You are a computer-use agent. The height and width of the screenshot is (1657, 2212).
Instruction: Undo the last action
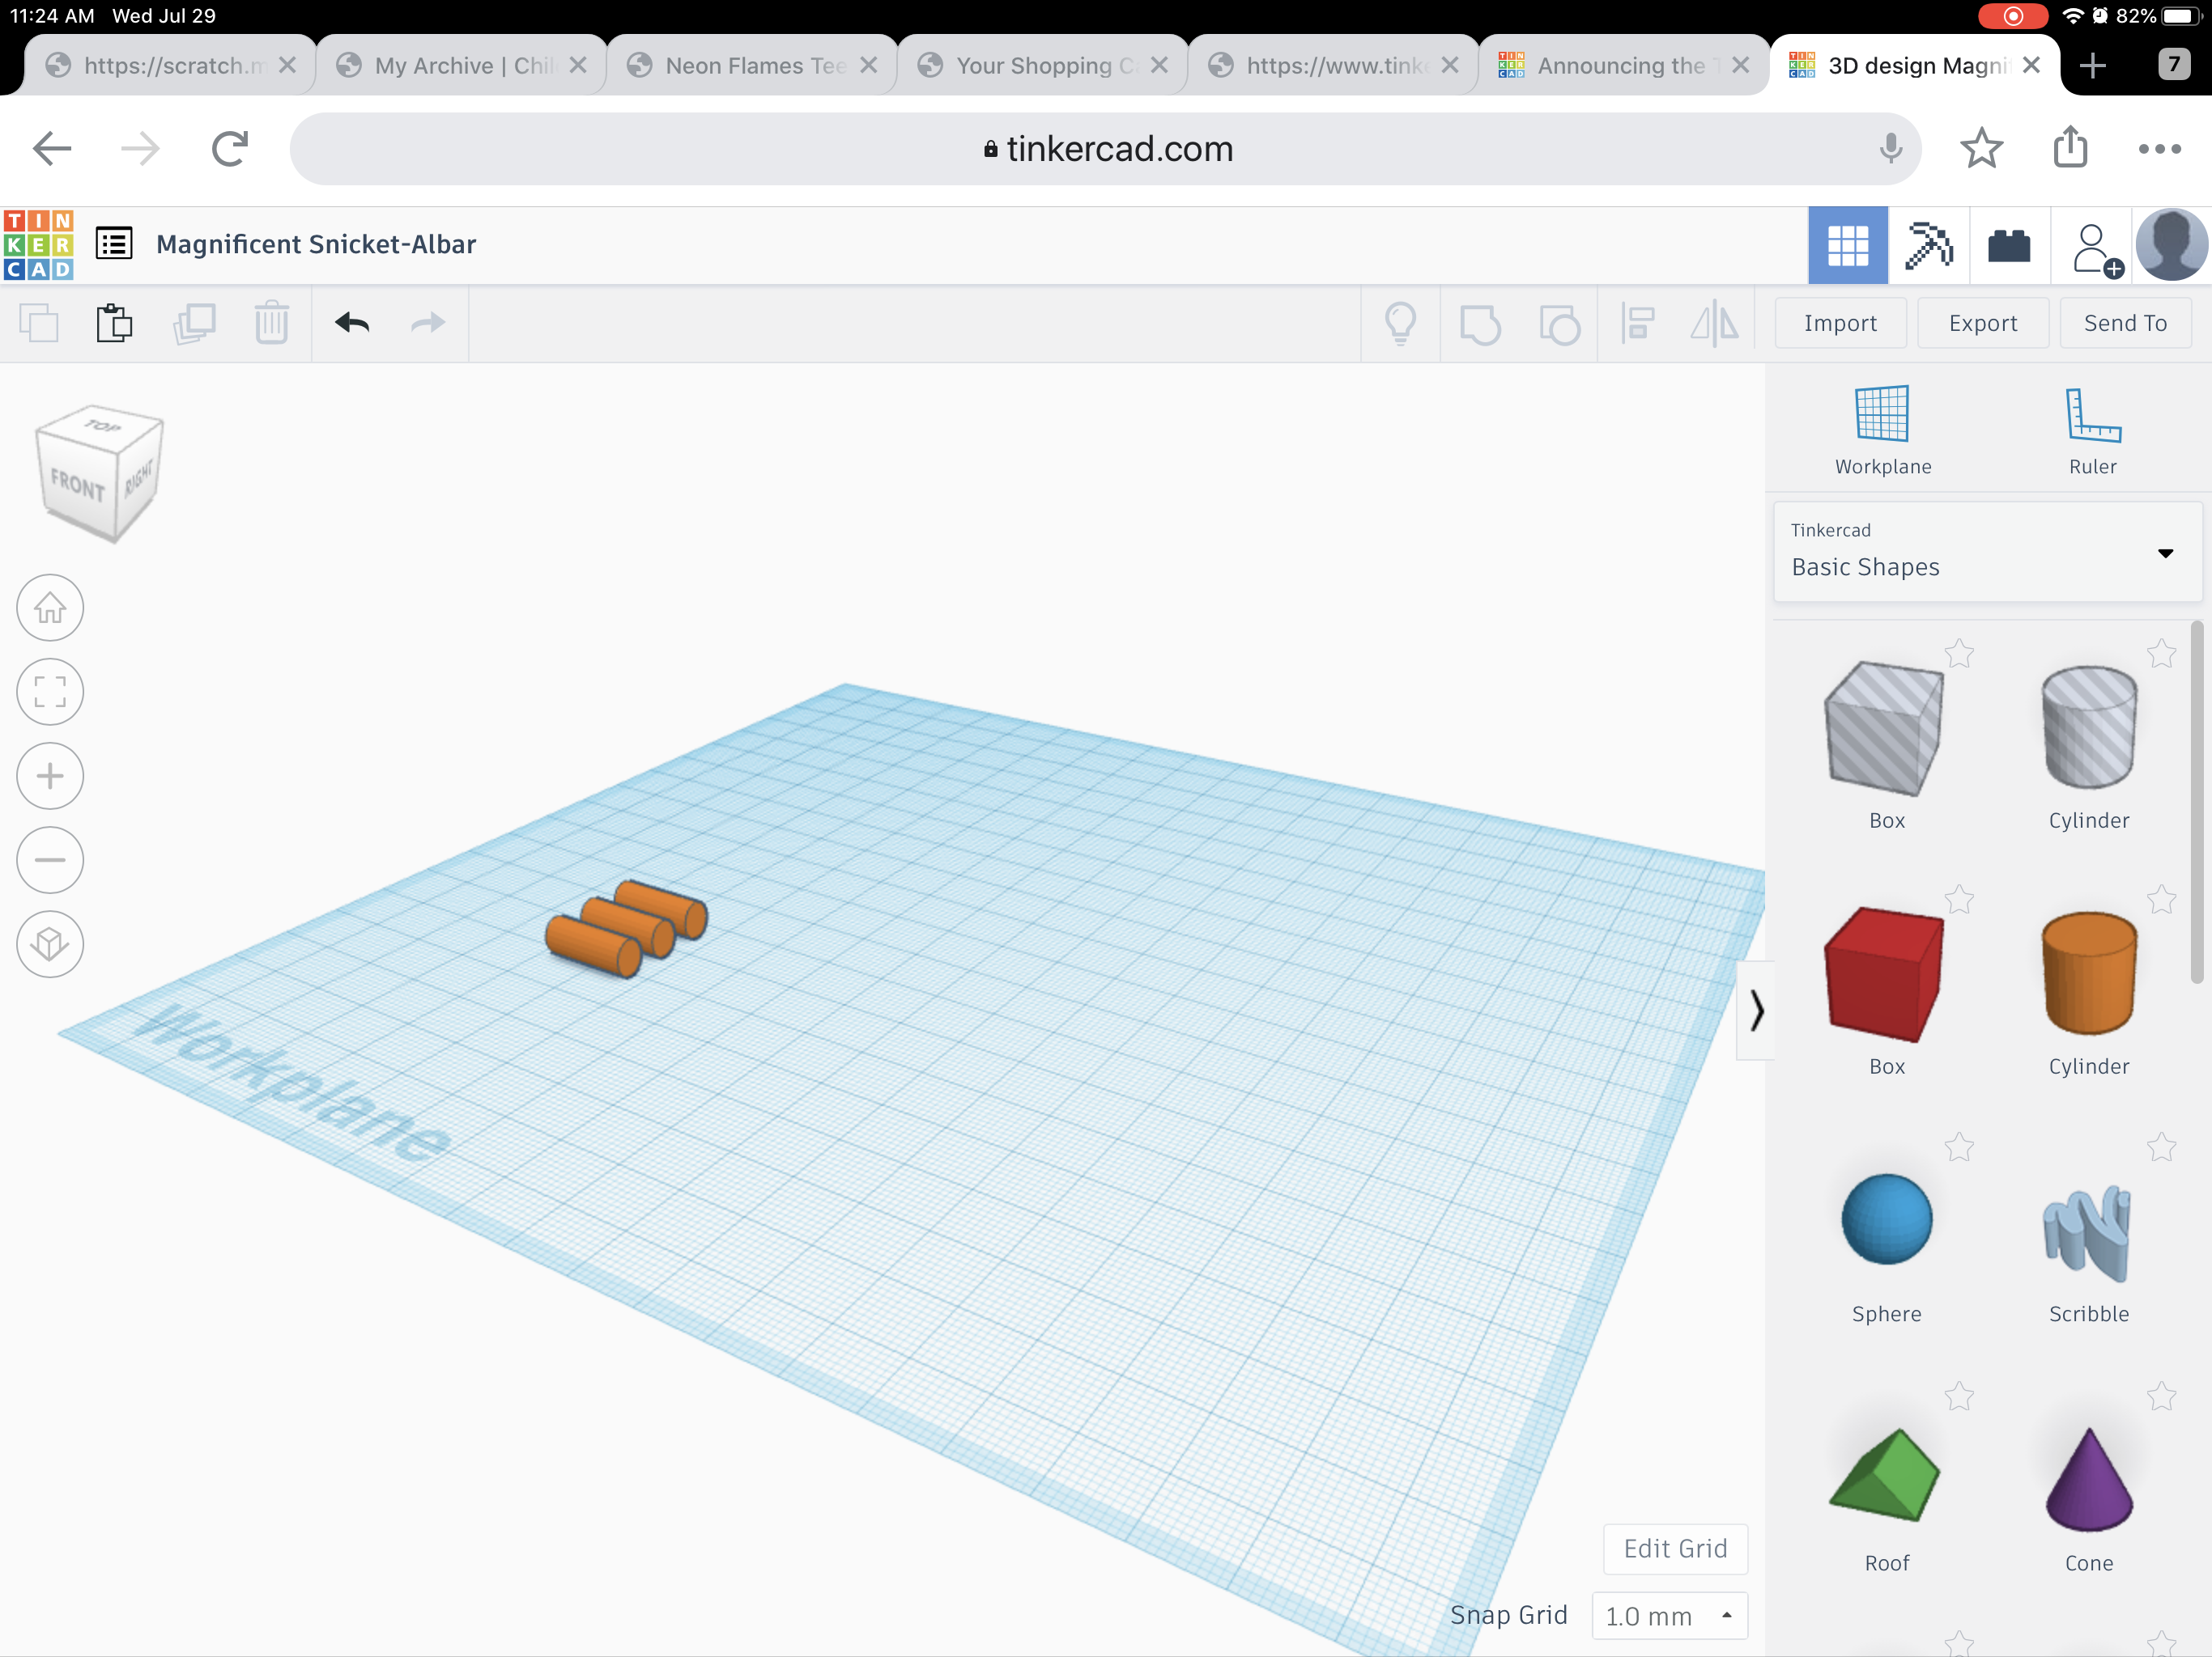[352, 323]
